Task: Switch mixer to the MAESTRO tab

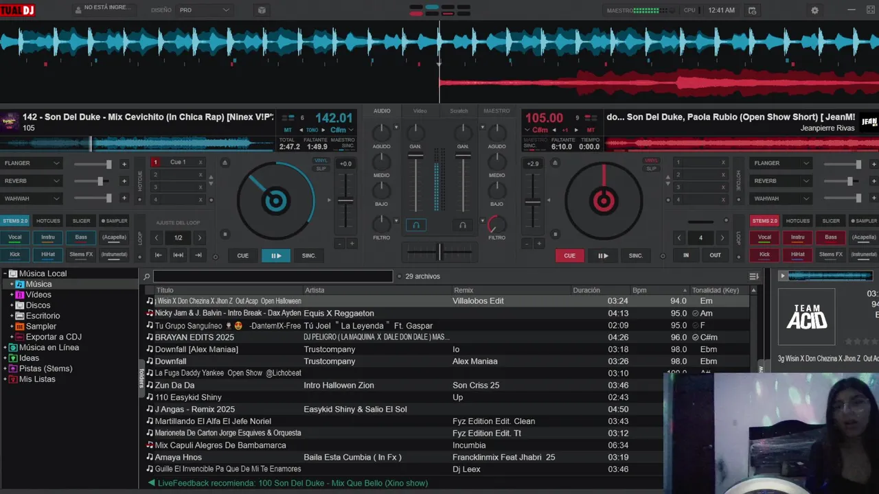Action: coord(496,110)
